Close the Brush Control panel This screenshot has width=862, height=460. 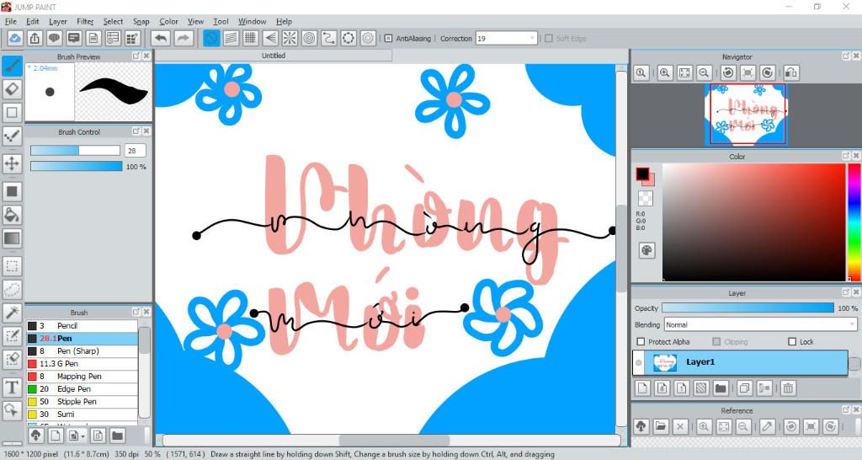tap(146, 131)
